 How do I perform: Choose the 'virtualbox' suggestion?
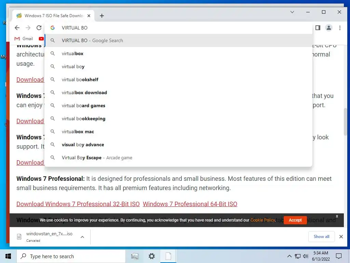coord(178,53)
